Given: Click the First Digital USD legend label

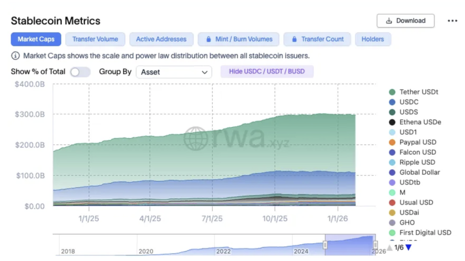Looking at the screenshot, I should (425, 232).
